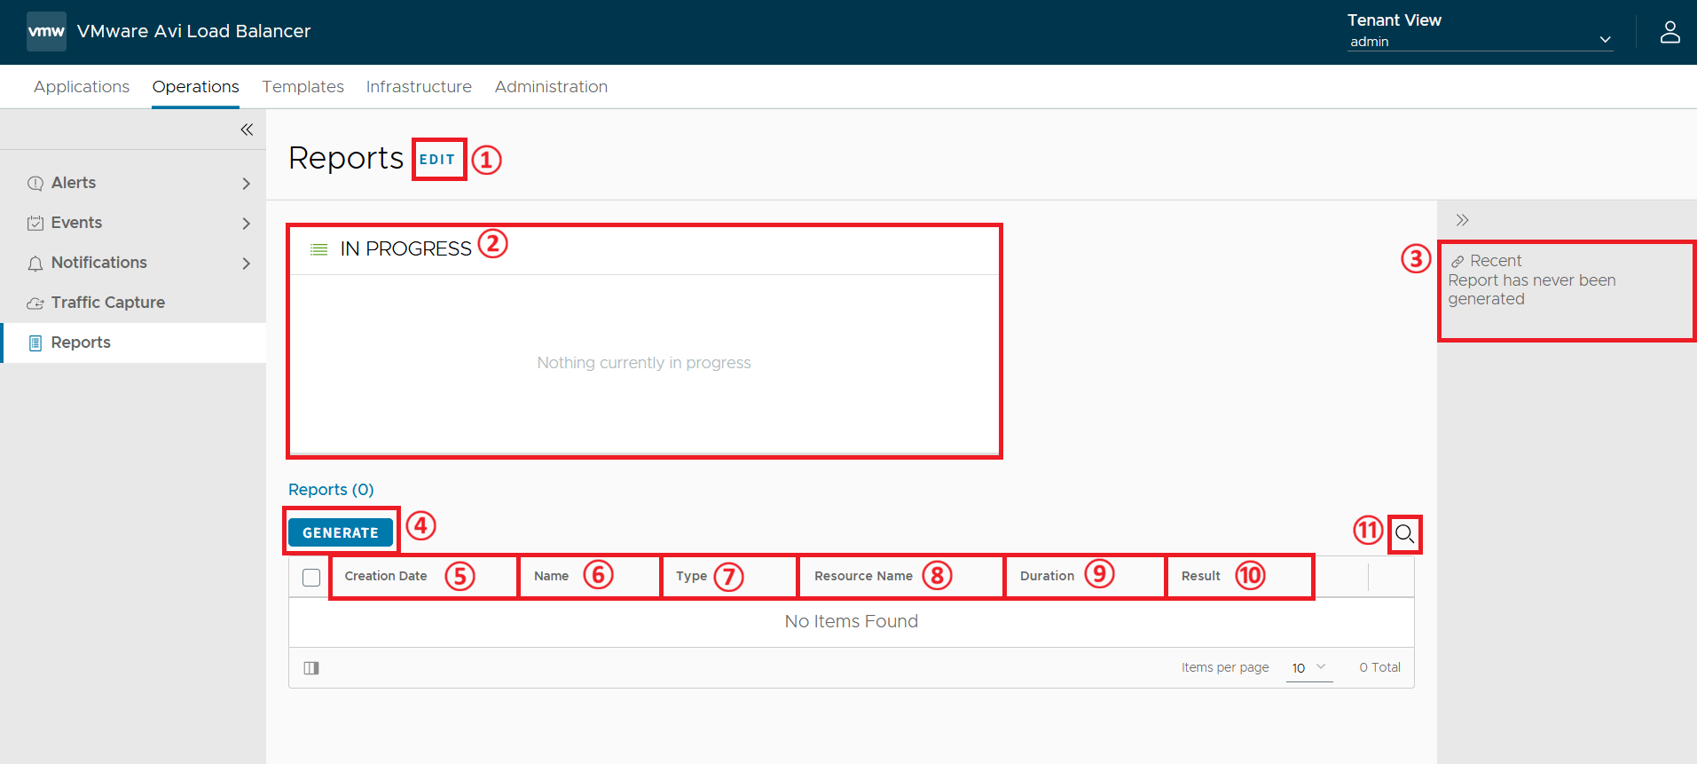Image resolution: width=1697 pixels, height=764 pixels.
Task: Click the Edit link next to Reports
Action: click(x=437, y=160)
